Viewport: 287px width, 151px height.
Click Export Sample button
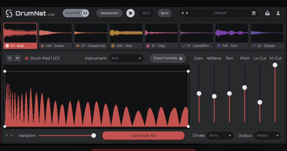[x=168, y=58]
